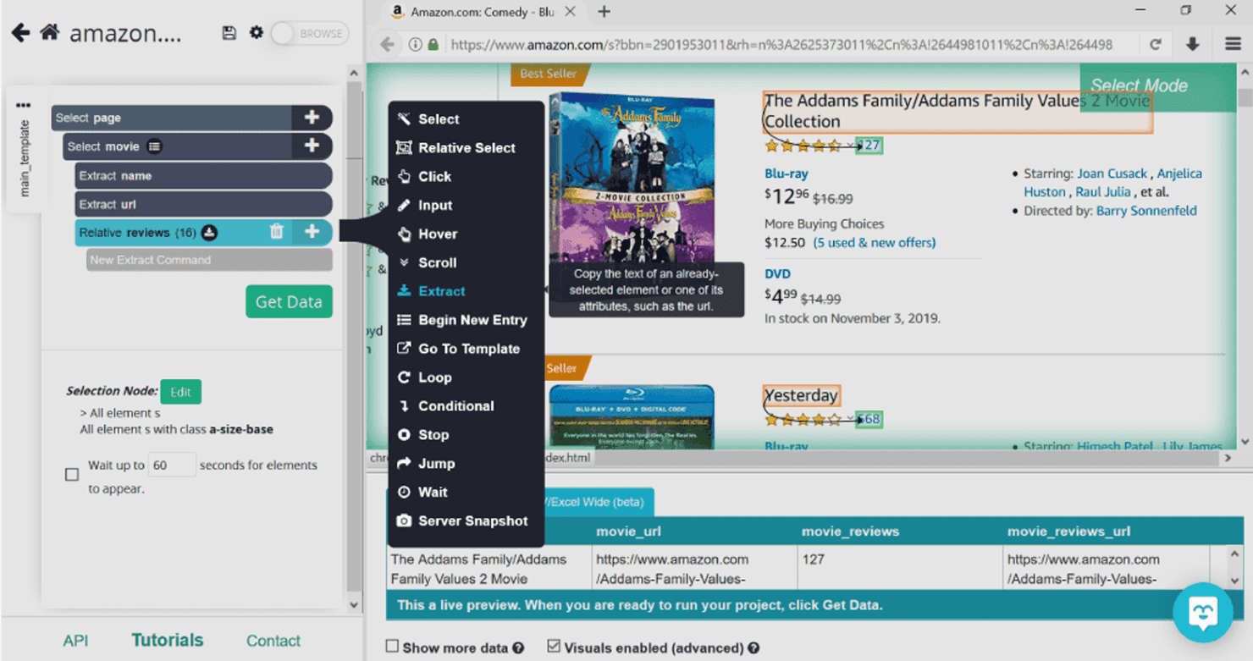Reload the page with refresh icon

[x=1155, y=45]
